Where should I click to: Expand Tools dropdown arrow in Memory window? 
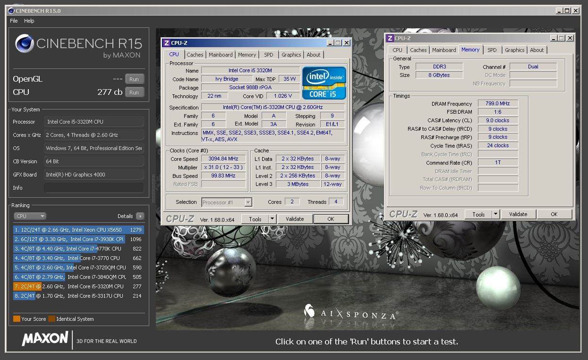(495, 214)
